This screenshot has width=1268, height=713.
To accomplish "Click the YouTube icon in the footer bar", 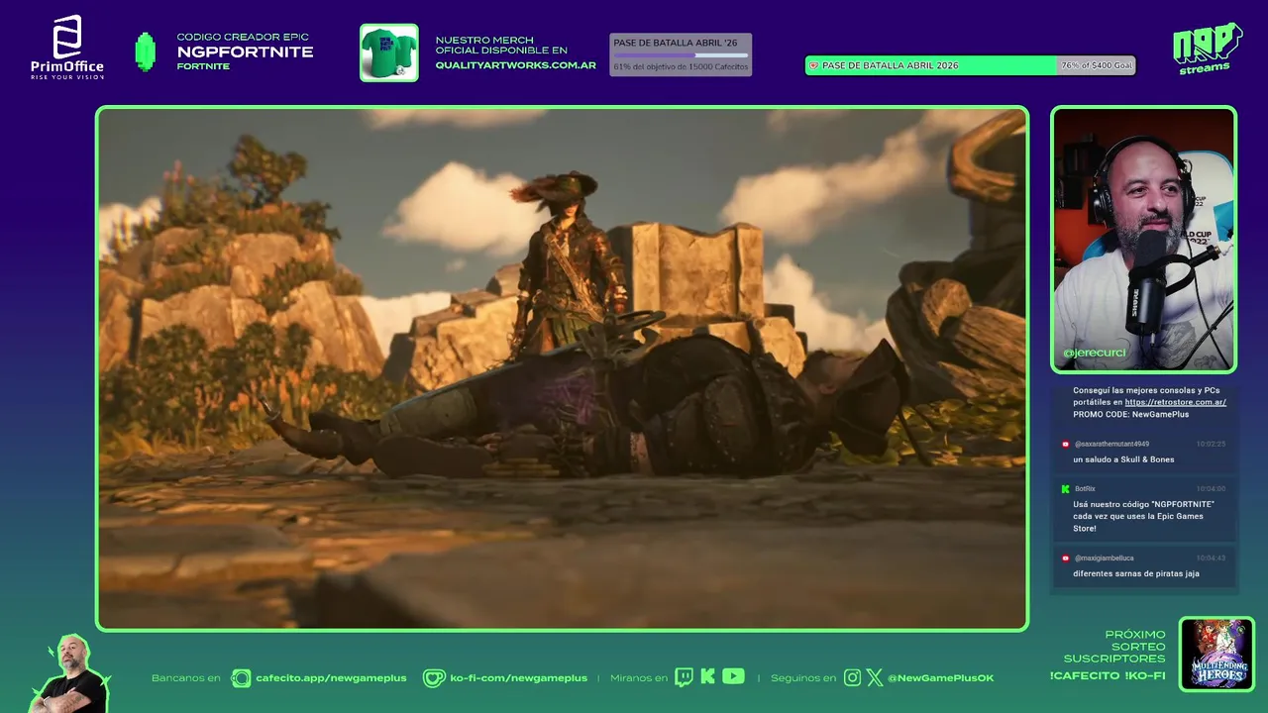I will tap(733, 676).
